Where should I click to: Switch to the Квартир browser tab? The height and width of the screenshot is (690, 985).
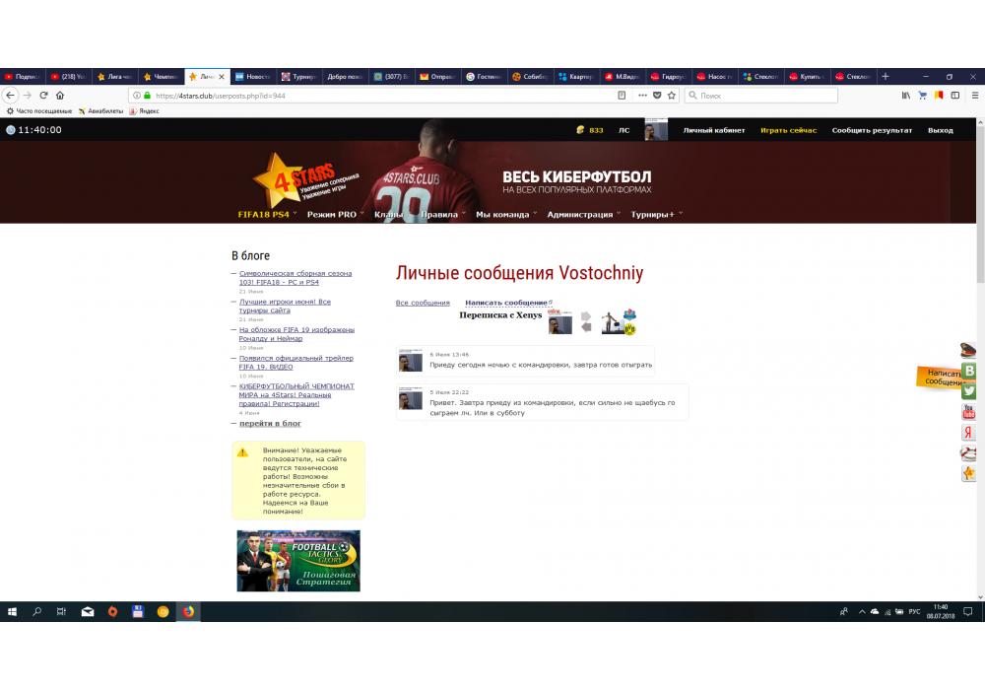pos(575,77)
